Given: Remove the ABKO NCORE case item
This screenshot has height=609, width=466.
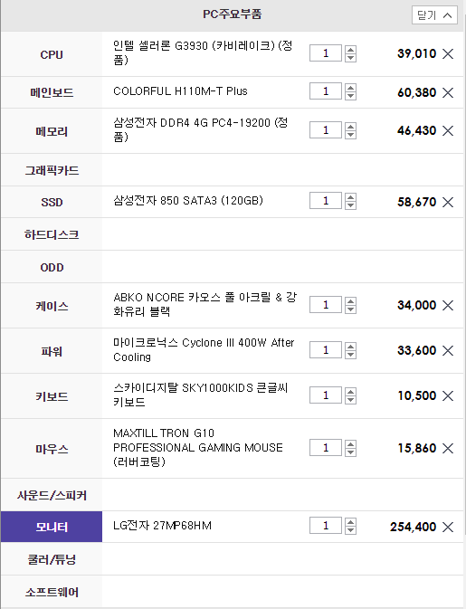Looking at the screenshot, I should [x=448, y=305].
